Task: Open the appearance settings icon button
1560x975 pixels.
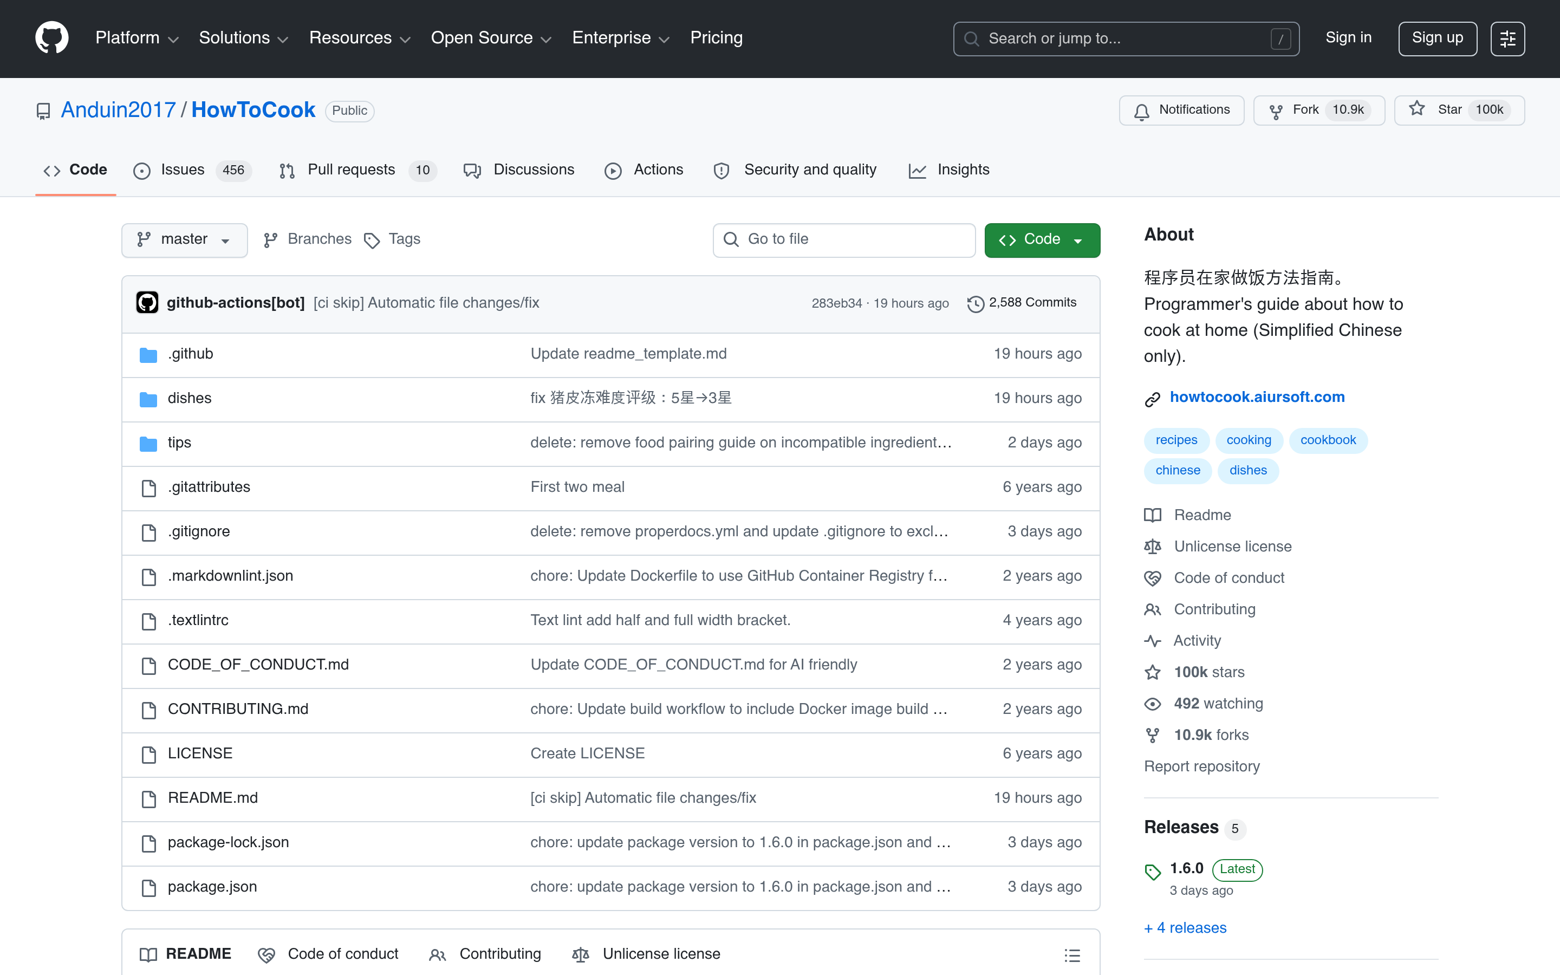Action: [x=1507, y=38]
